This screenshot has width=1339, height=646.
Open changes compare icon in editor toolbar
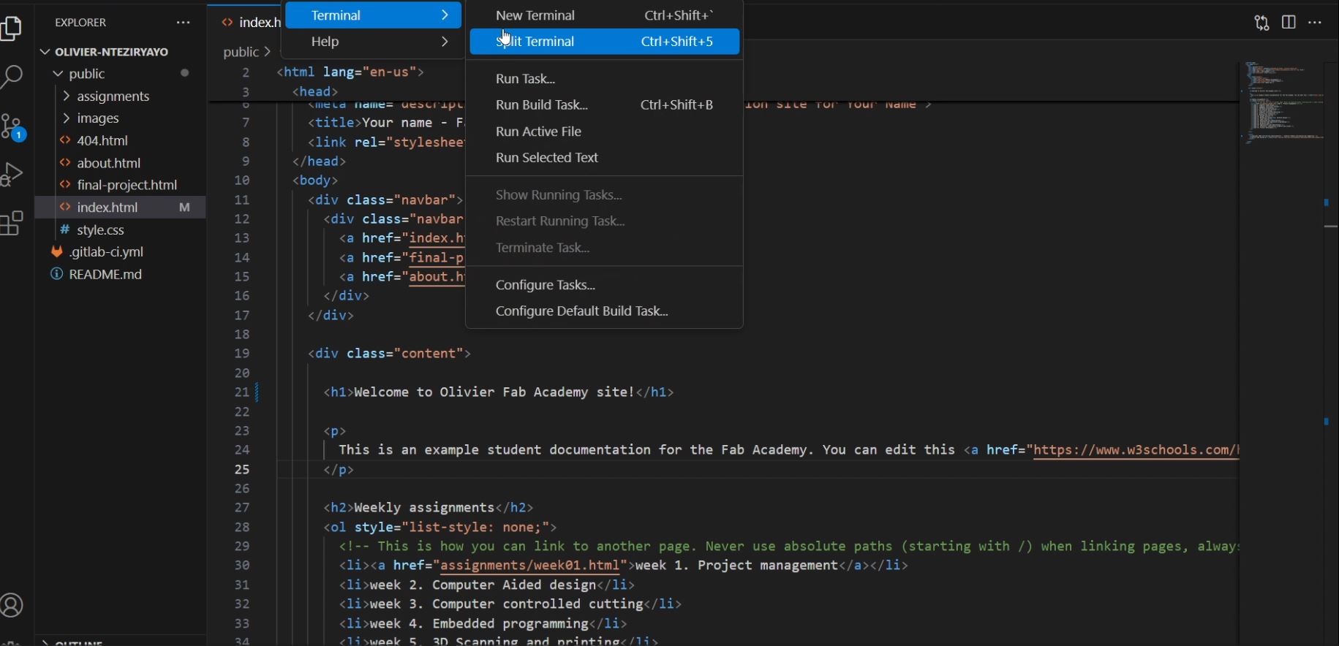(1261, 23)
